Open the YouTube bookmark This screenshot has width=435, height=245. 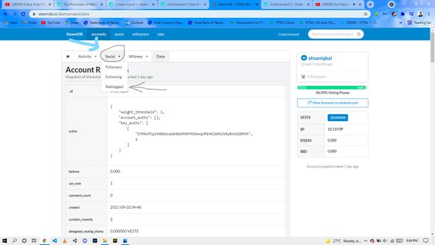[x=51, y=22]
